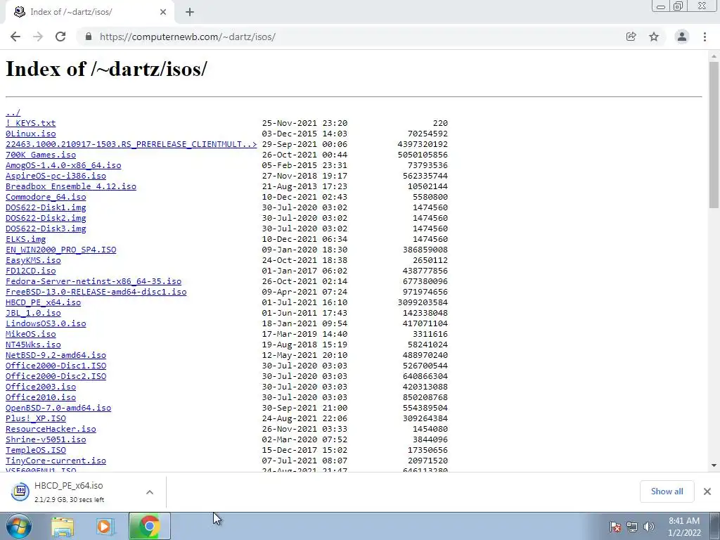Image resolution: width=720 pixels, height=540 pixels.
Task: Open Chrome three-dot menu
Action: coord(705,37)
